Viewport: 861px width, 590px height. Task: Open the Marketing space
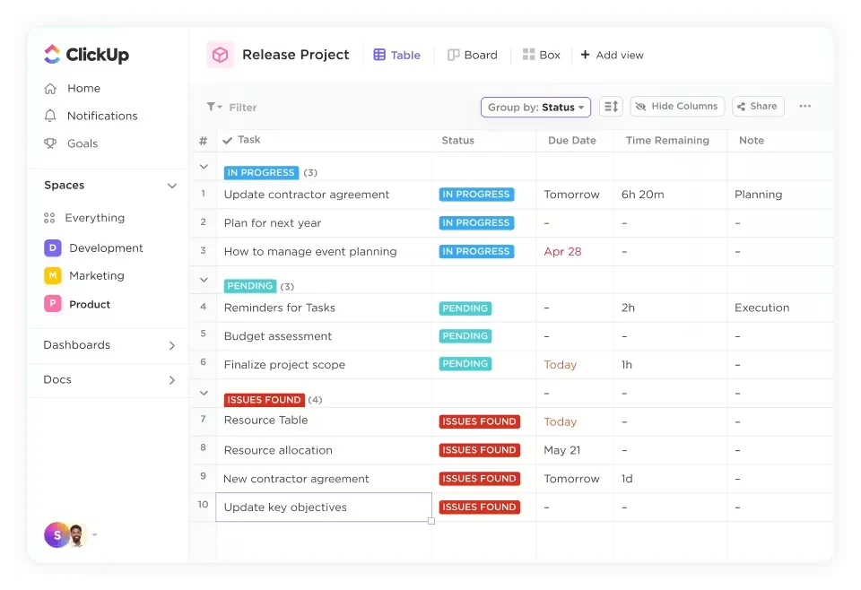coord(97,275)
